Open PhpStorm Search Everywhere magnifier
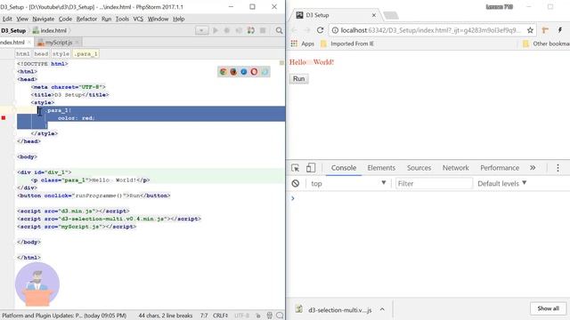The image size is (570, 320). (279, 30)
